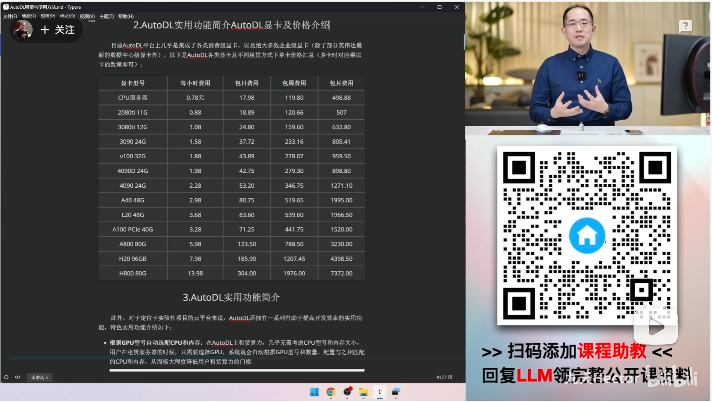The height and width of the screenshot is (402, 712).
Task: Click the recording app icon with red dot
Action: pos(348,392)
